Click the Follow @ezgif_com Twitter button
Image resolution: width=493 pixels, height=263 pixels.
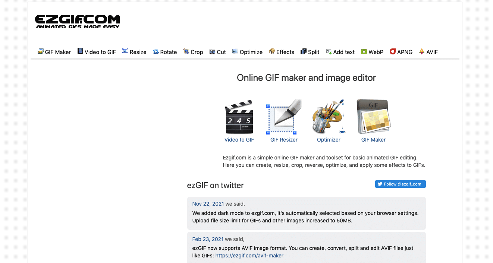click(x=401, y=184)
